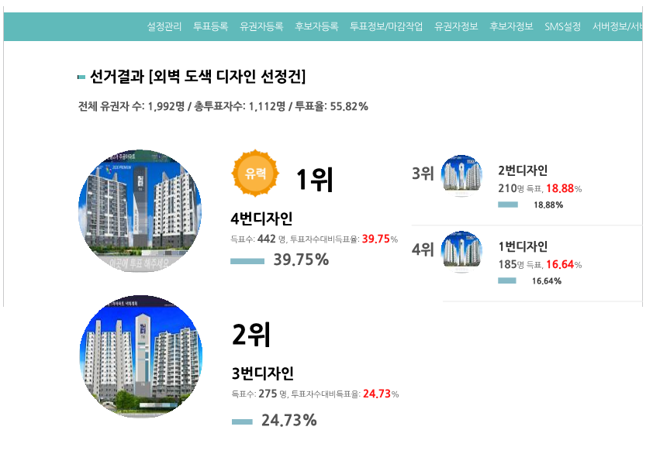Open the 유권자등록 menu item
Screen dimensions: 653x461
point(261,26)
